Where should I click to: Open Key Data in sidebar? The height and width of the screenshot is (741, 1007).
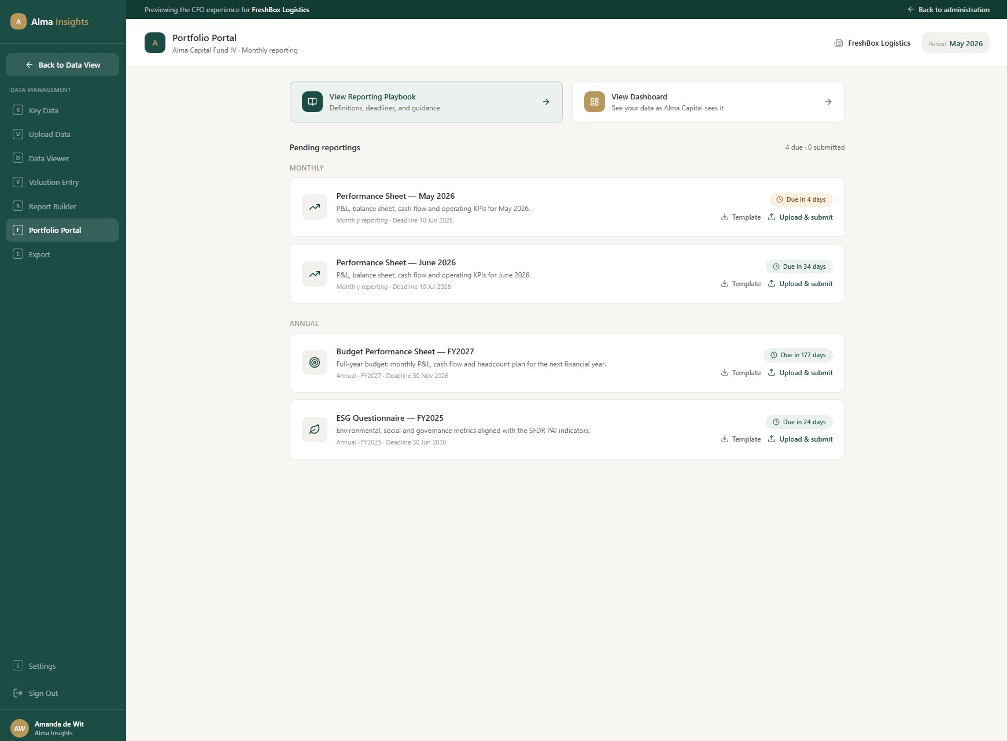(x=62, y=110)
